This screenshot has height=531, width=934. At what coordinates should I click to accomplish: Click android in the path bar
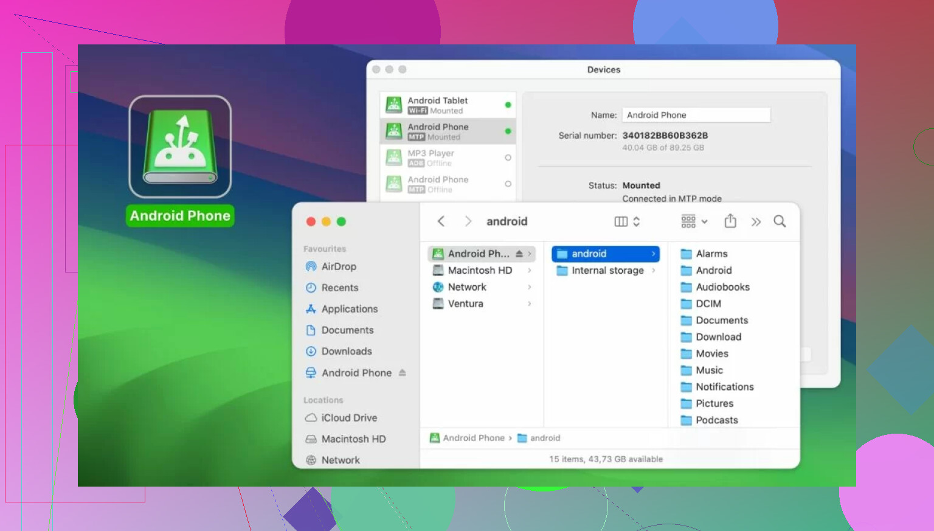539,438
